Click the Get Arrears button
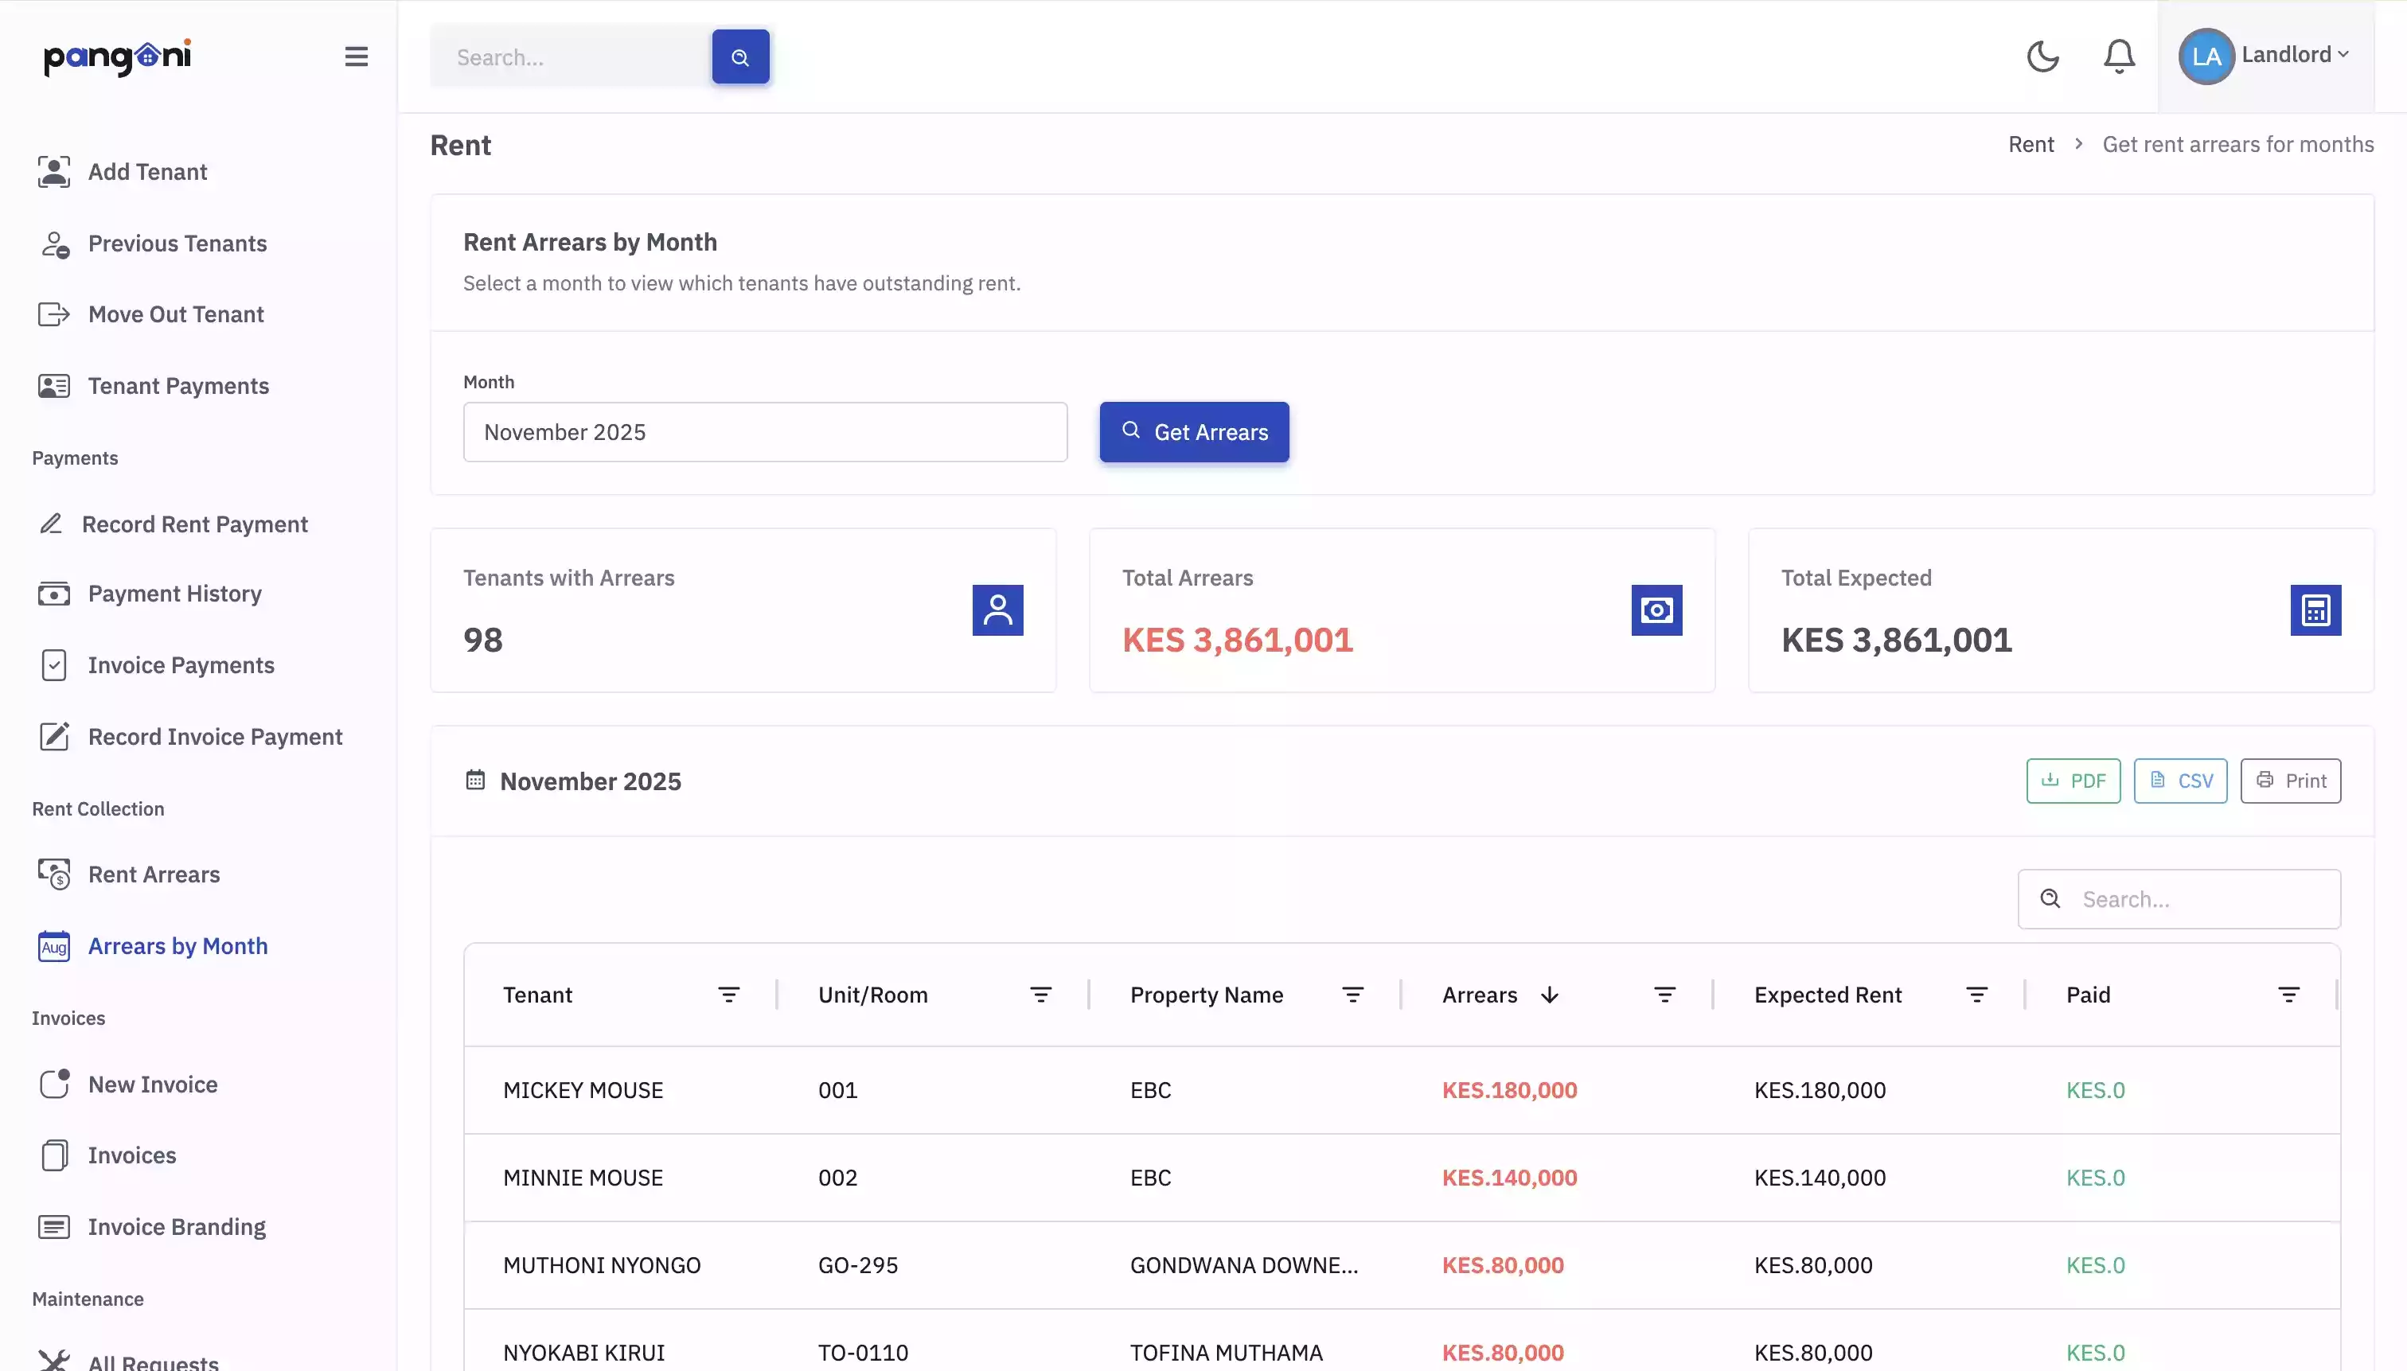The width and height of the screenshot is (2407, 1371). click(1194, 432)
